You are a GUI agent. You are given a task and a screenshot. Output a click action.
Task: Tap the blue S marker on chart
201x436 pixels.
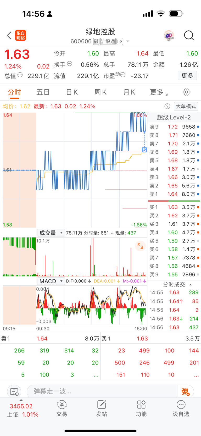[144, 150]
